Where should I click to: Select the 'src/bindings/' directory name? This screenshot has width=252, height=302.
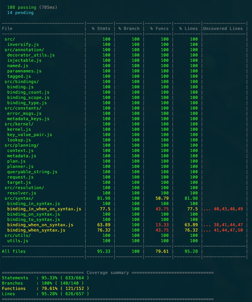click(x=22, y=82)
